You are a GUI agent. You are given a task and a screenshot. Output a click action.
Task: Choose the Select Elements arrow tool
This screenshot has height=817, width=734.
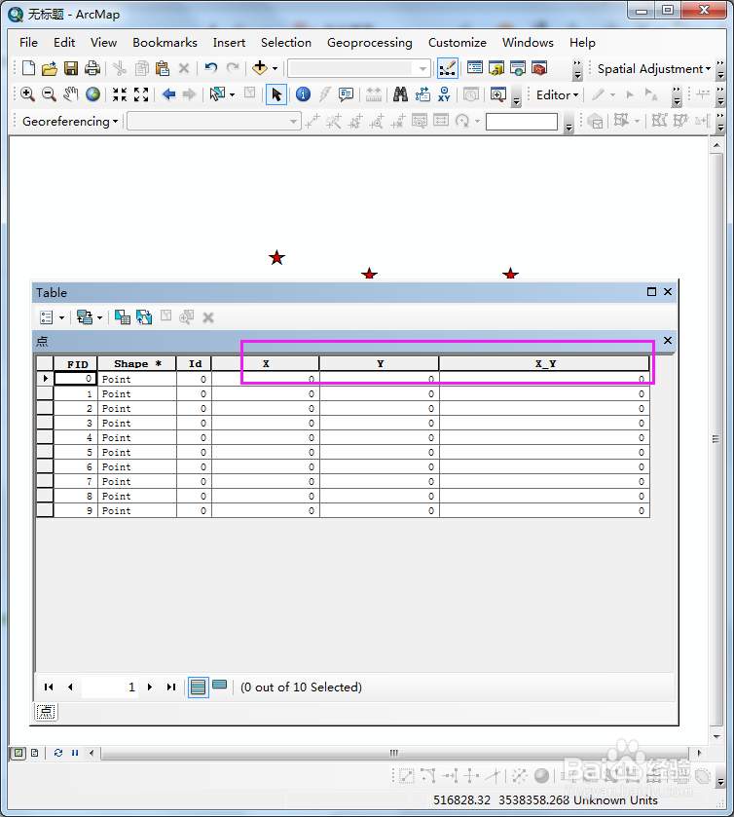pyautogui.click(x=276, y=94)
